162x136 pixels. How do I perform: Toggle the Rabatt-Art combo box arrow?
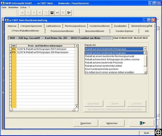tap(145, 49)
